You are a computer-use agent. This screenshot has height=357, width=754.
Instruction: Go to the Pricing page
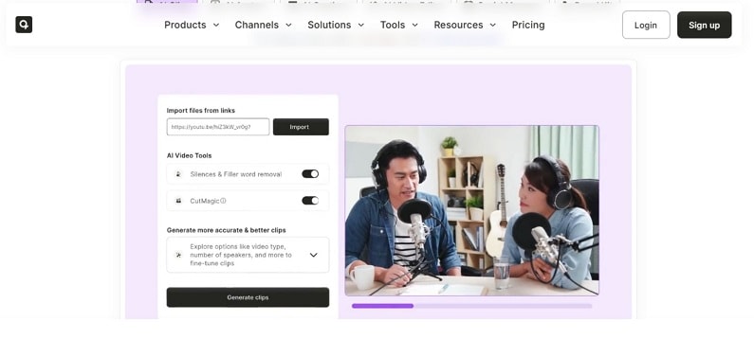[x=528, y=25]
